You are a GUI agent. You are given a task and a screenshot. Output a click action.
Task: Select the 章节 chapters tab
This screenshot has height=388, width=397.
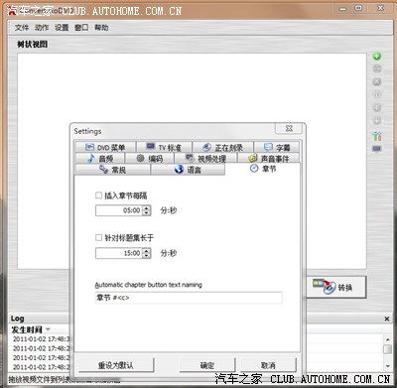click(x=263, y=169)
